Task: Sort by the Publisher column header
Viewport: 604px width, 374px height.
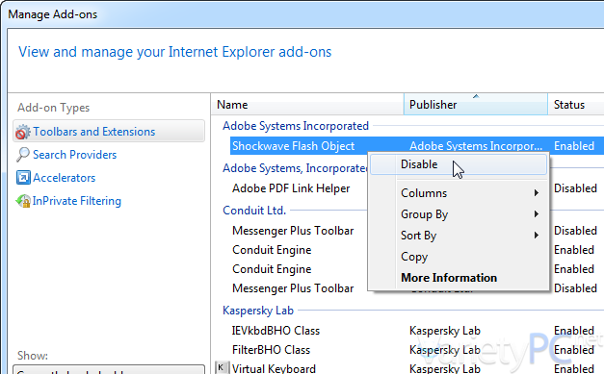Action: click(476, 105)
